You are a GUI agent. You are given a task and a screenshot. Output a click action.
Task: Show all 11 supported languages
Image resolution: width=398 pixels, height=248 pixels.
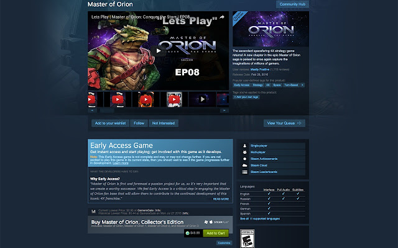point(260,219)
